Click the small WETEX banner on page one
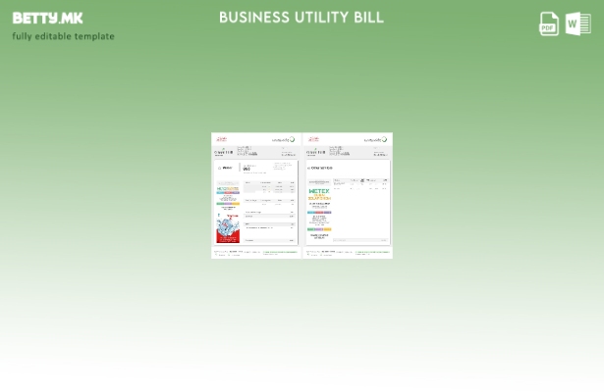 227,187
